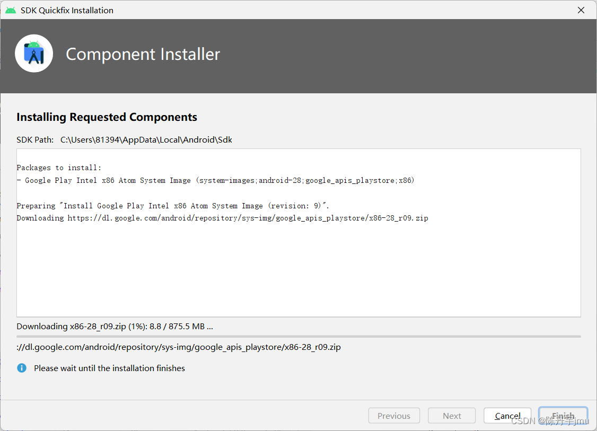Click the download progress bar
597x431 pixels.
click(x=298, y=336)
